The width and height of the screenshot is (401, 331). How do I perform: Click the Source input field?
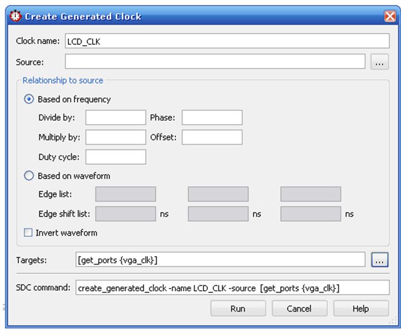[x=215, y=62]
